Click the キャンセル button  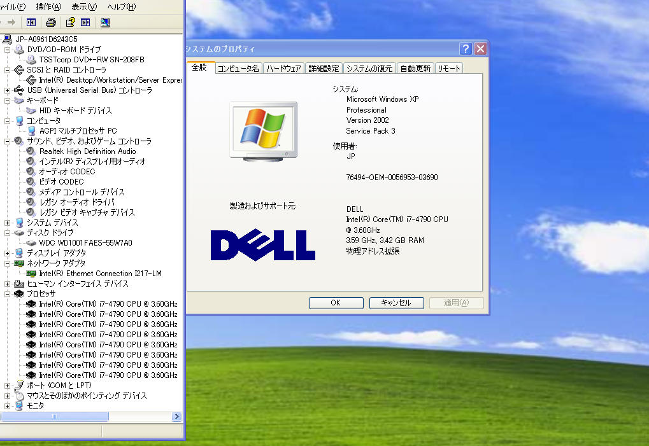(396, 303)
